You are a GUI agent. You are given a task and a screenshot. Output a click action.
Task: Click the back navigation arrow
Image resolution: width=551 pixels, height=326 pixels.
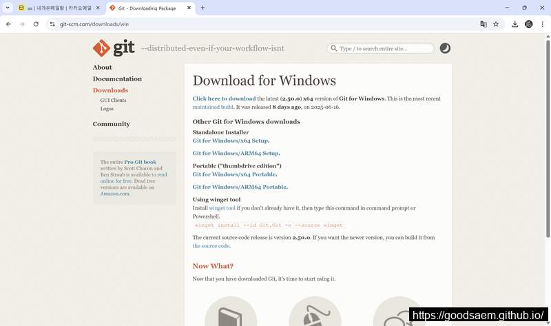[x=8, y=24]
